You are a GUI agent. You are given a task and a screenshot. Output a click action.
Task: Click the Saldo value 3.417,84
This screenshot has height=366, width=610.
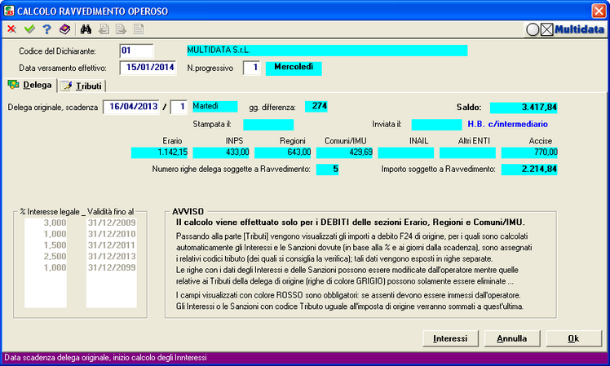pos(524,108)
